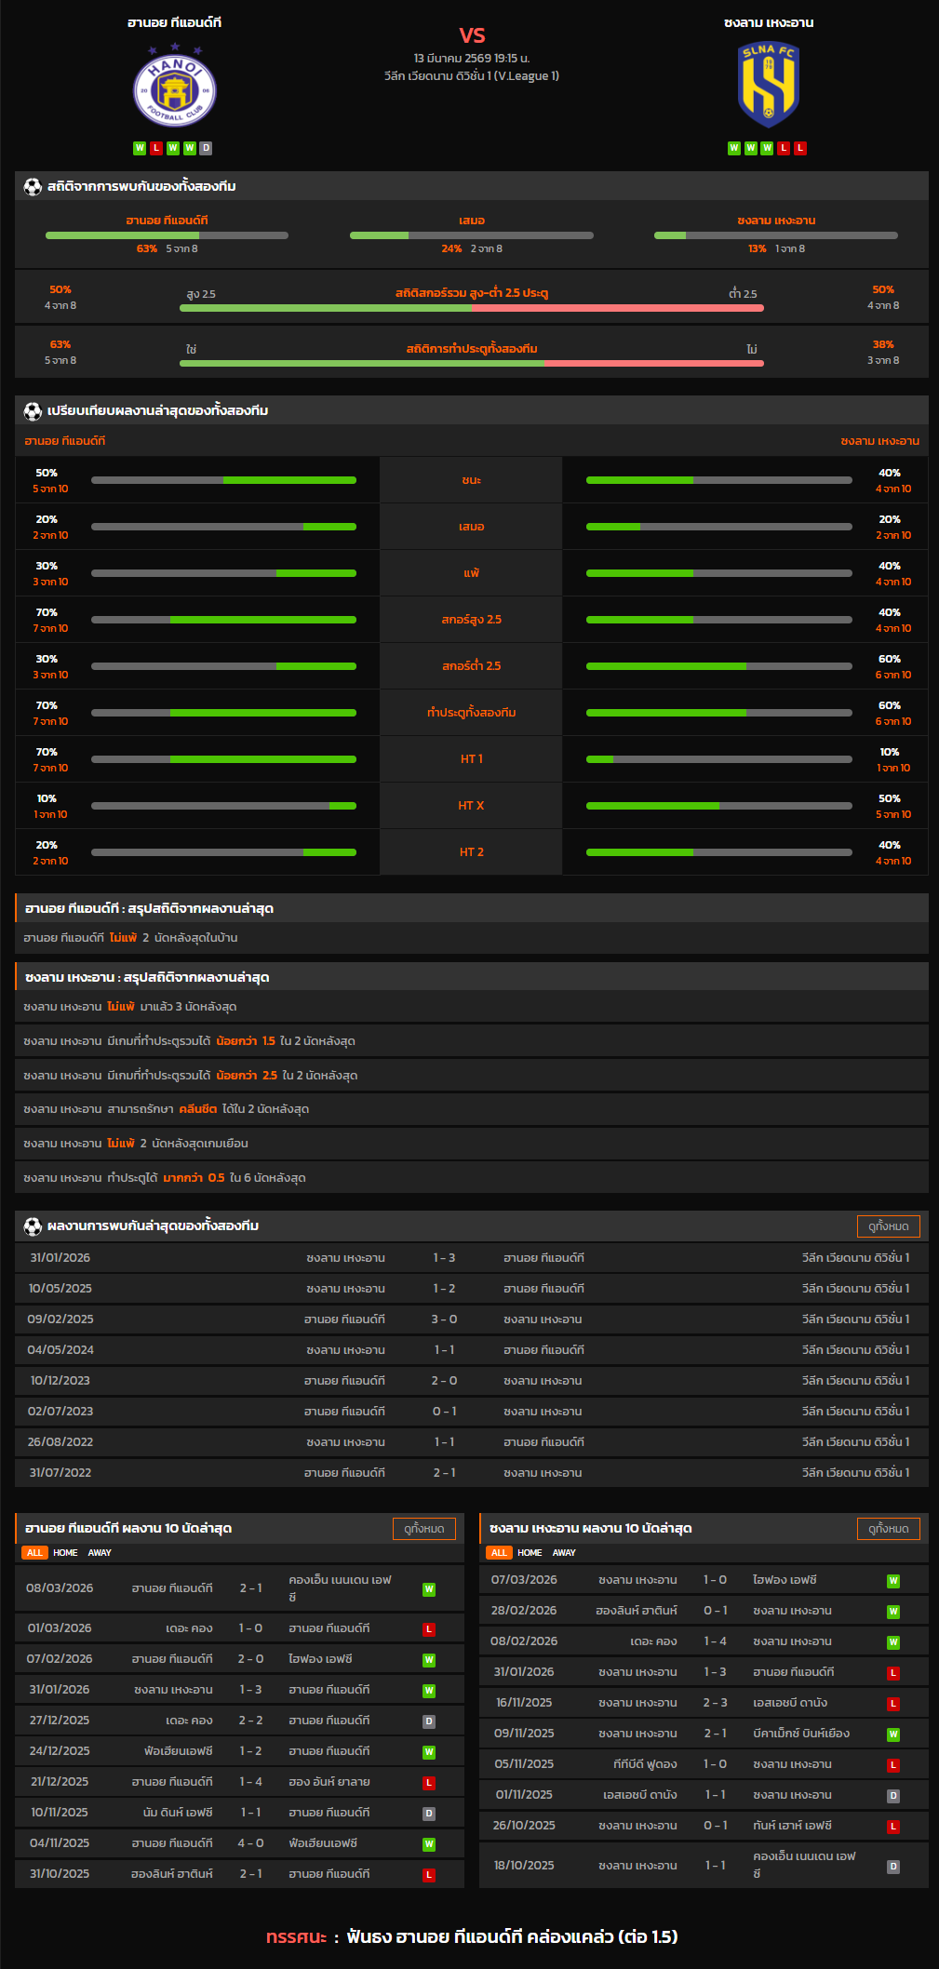Switch to AWAY filter in Hanoi last 10 matches
Screen dimensions: 939x1969
point(100,1553)
